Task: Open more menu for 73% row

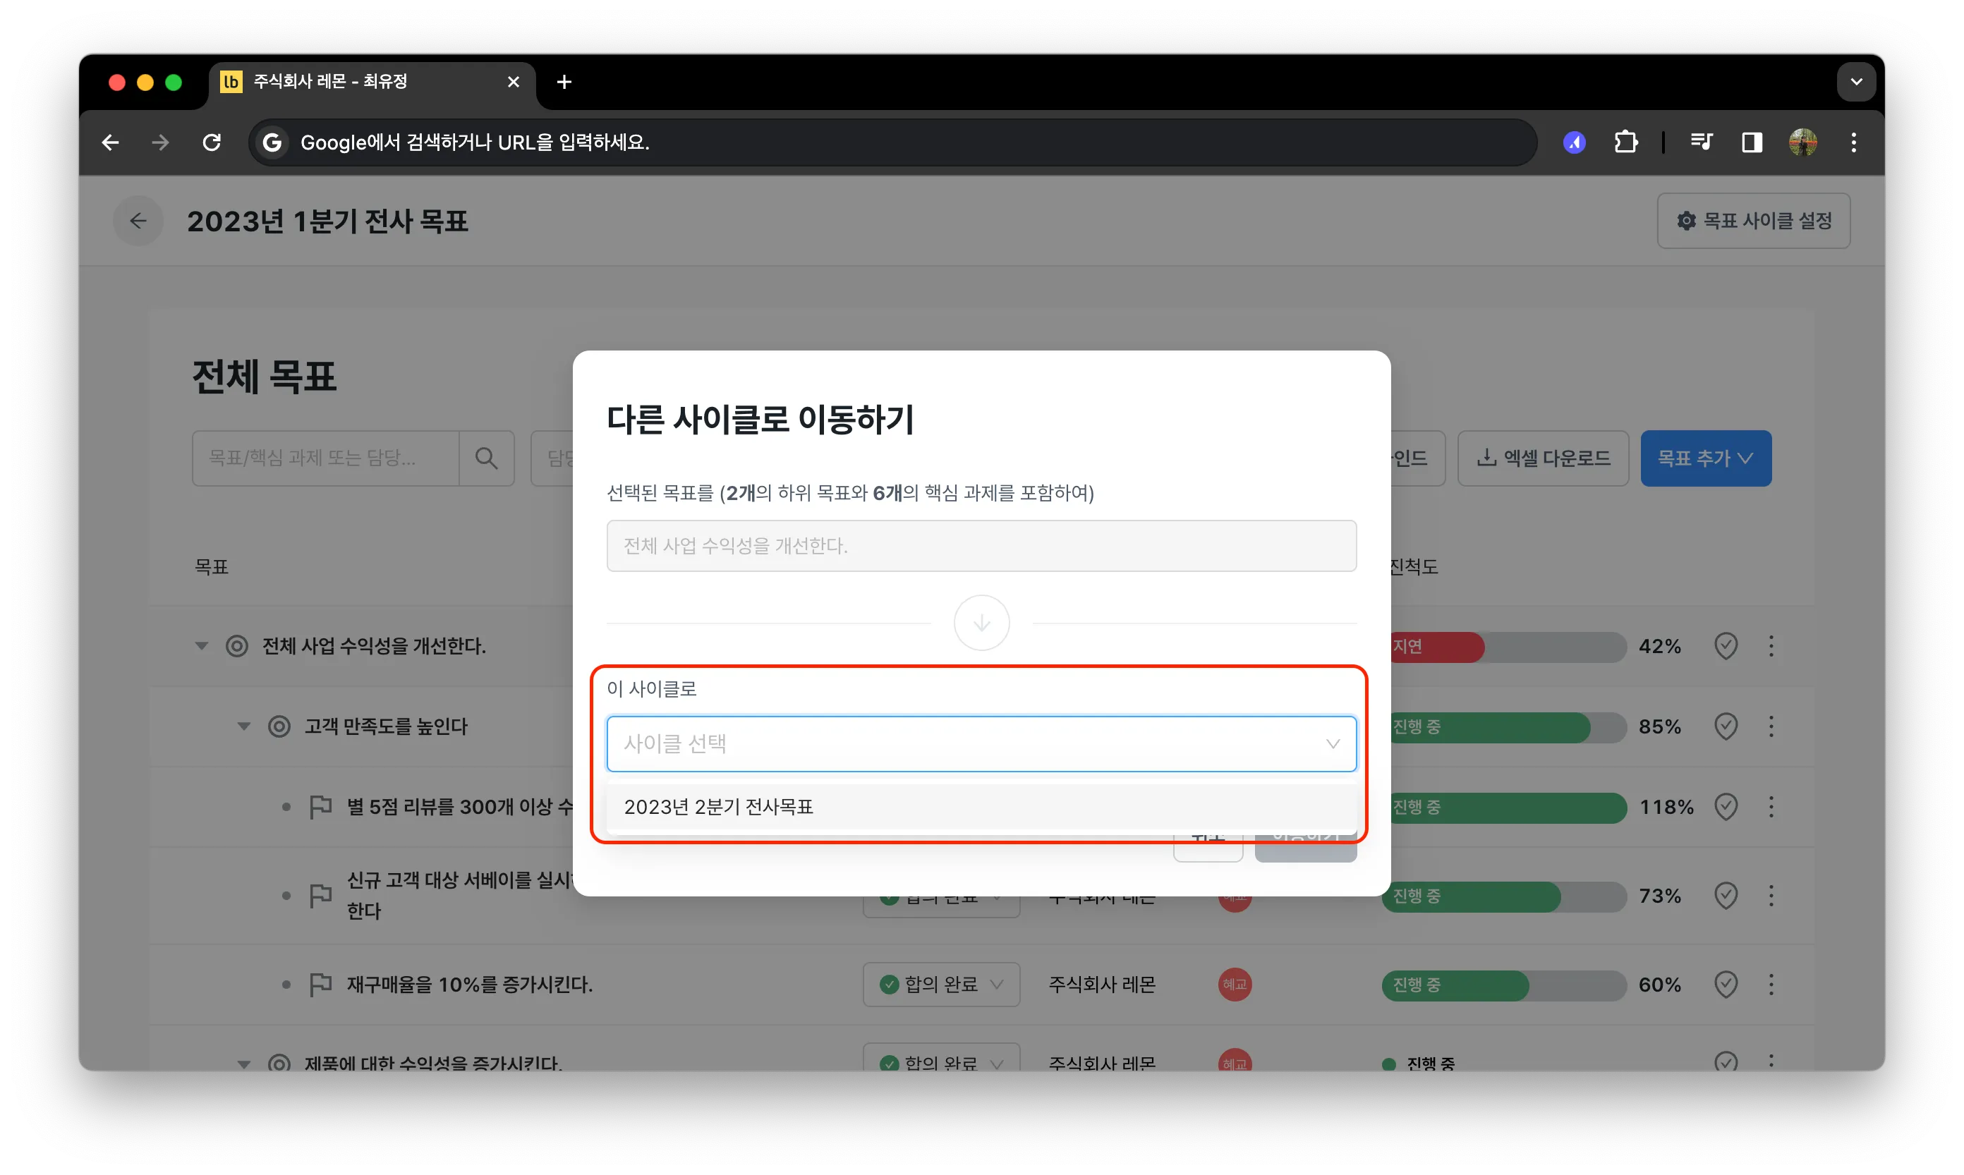Action: pos(1771,896)
